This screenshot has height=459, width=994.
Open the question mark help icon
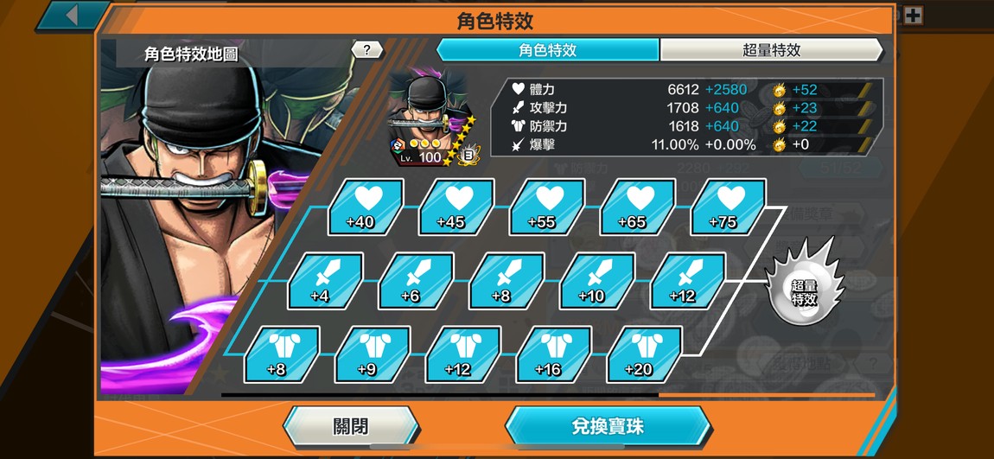pos(367,50)
